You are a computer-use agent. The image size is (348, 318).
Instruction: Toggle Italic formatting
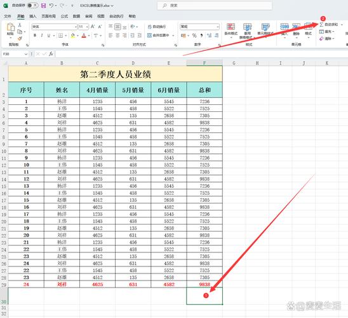pyautogui.click(x=42, y=36)
